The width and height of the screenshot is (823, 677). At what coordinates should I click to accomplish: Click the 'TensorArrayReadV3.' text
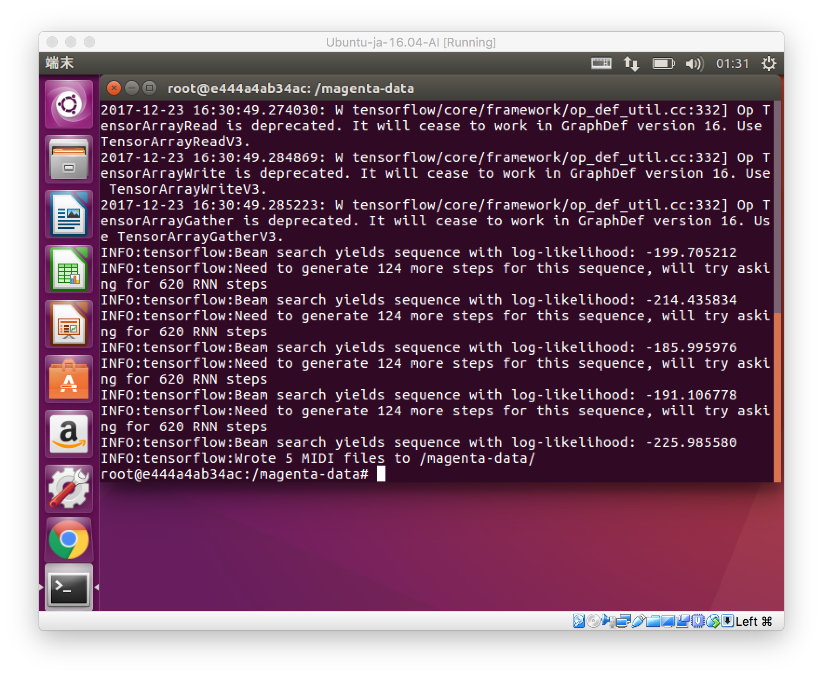[175, 142]
